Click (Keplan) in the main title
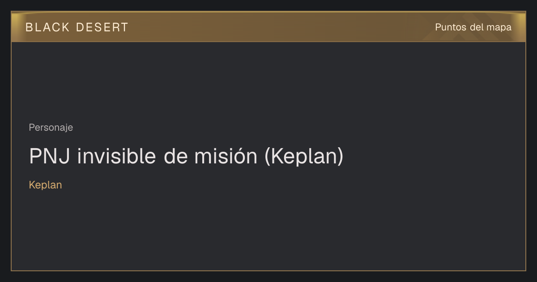This screenshot has height=282, width=537. pyautogui.click(x=304, y=157)
